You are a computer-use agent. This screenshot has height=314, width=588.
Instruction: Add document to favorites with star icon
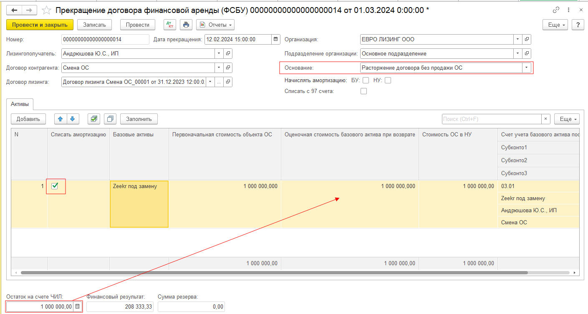pos(47,10)
